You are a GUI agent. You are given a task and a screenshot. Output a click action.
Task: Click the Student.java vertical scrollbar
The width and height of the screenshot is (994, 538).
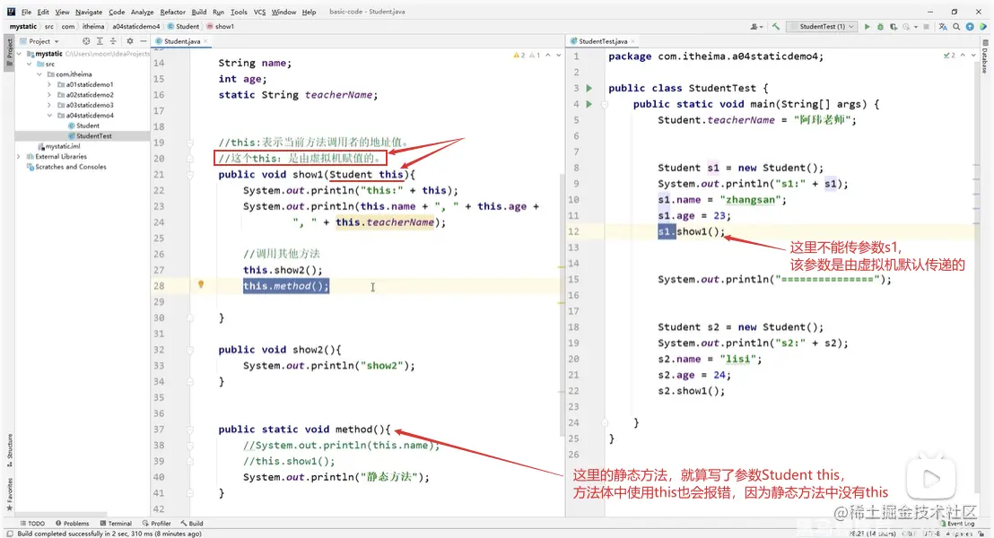562,304
